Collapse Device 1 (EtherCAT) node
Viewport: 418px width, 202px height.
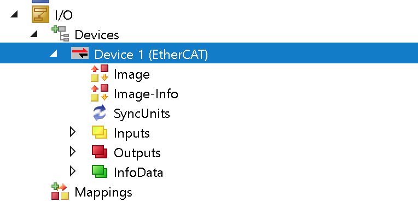54,54
